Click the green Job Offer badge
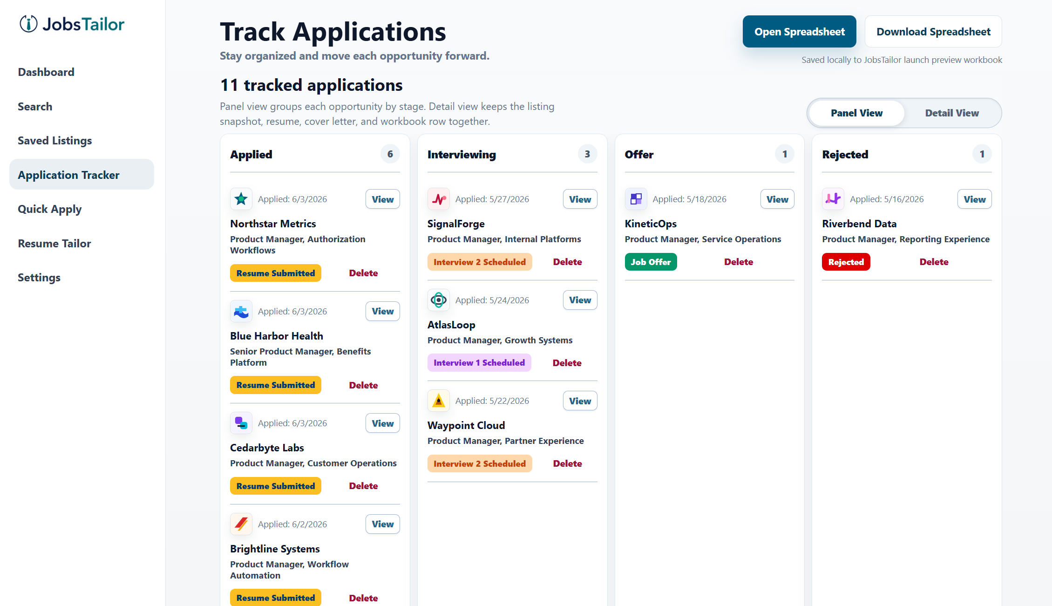1052x606 pixels. [x=651, y=262]
